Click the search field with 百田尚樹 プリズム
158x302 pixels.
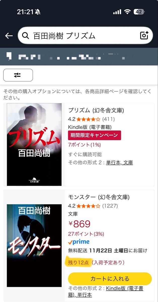[85, 36]
